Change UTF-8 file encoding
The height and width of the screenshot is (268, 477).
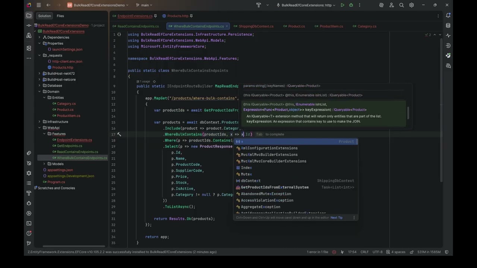pos(378,252)
